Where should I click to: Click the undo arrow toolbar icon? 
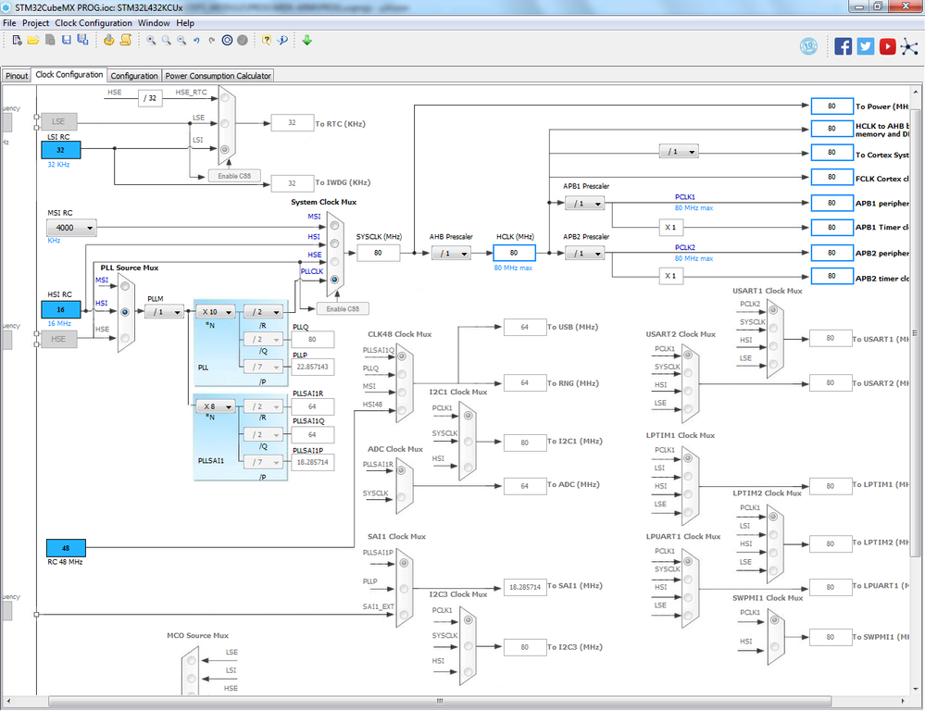pyautogui.click(x=196, y=40)
